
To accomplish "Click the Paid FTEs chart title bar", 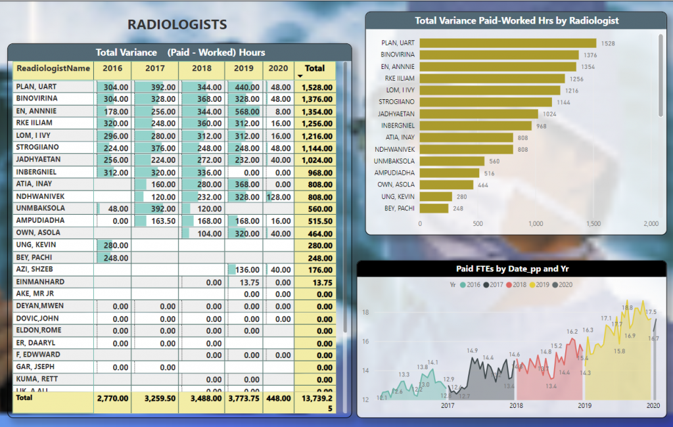I will [511, 269].
